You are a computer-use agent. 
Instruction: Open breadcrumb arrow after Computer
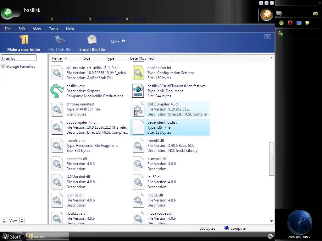click(52, 19)
